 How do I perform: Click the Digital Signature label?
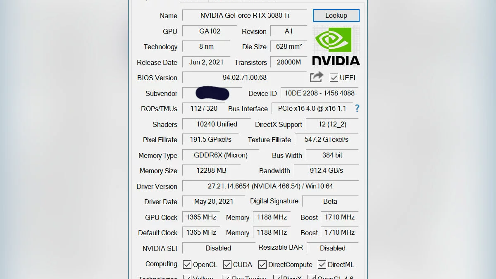click(x=274, y=201)
